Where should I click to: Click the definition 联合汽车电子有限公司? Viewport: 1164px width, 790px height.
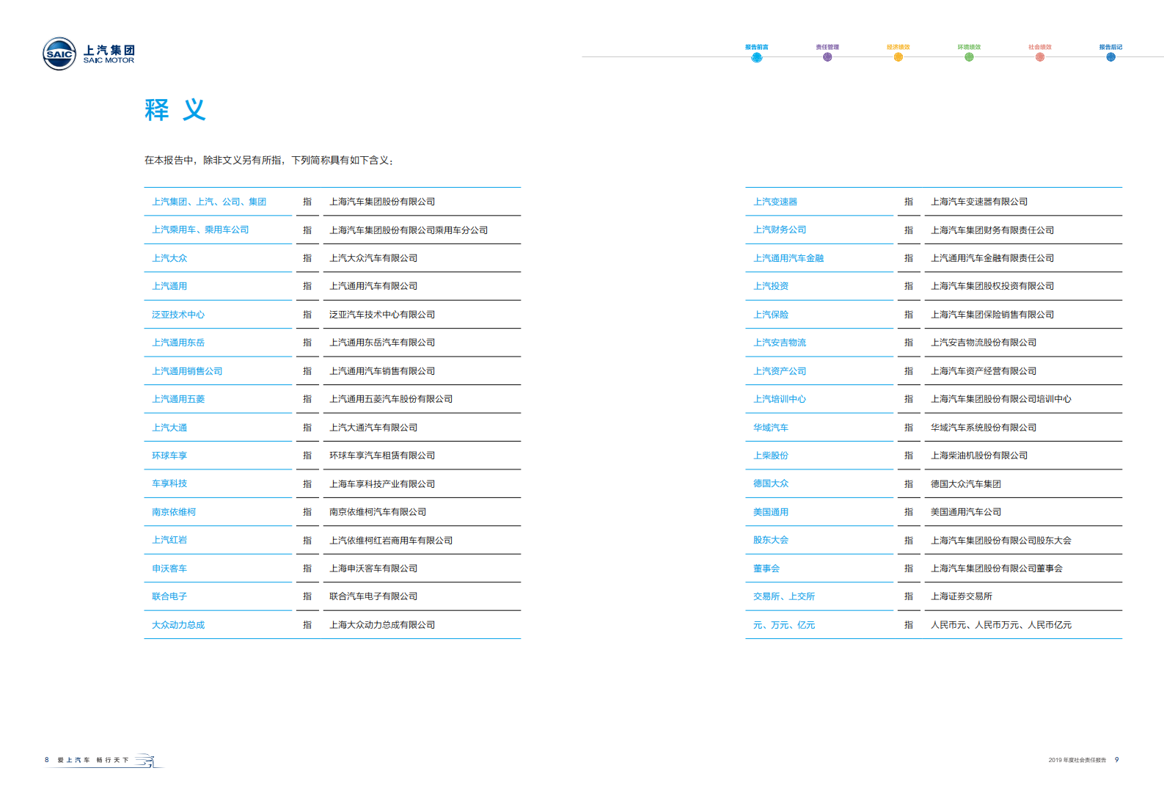[x=373, y=596]
